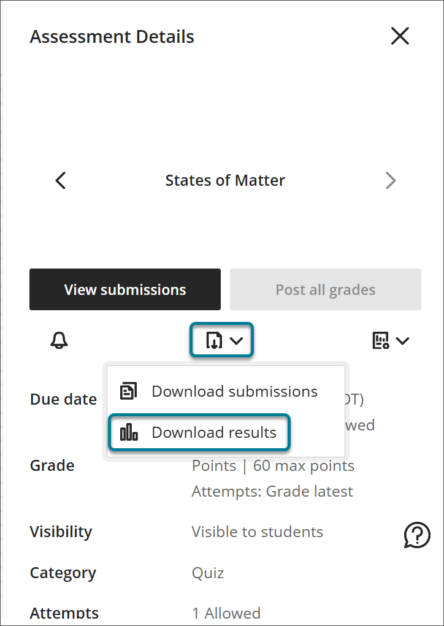The width and height of the screenshot is (444, 626).
Task: Expand the chevron next to grade settings icon
Action: point(402,341)
